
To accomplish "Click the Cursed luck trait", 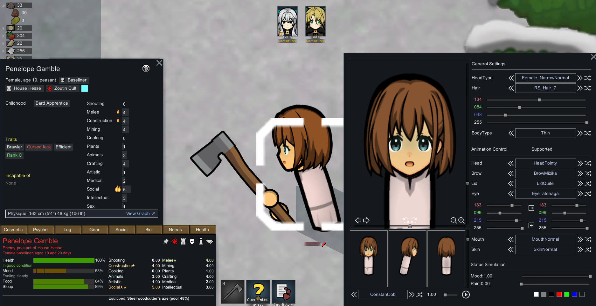I will pos(39,147).
